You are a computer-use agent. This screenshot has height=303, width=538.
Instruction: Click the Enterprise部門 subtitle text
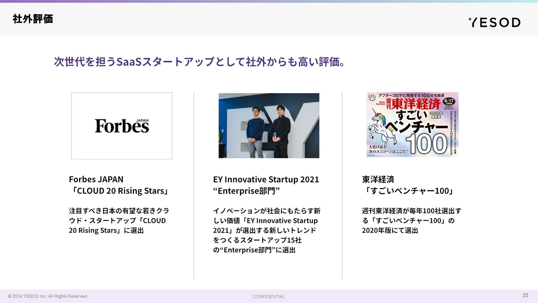[x=246, y=191]
